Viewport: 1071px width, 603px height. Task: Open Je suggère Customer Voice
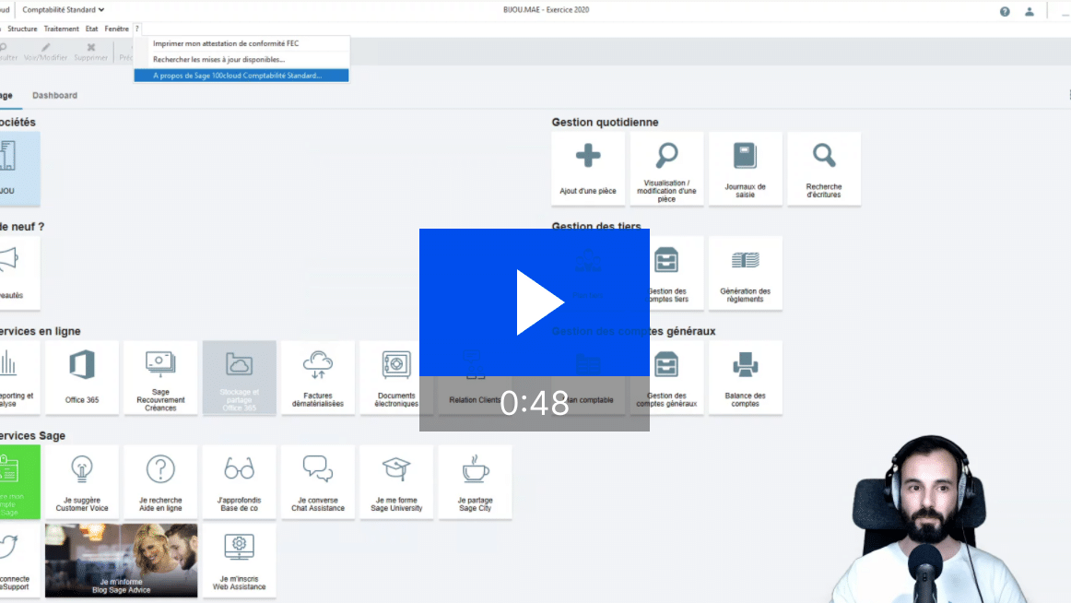pyautogui.click(x=82, y=482)
